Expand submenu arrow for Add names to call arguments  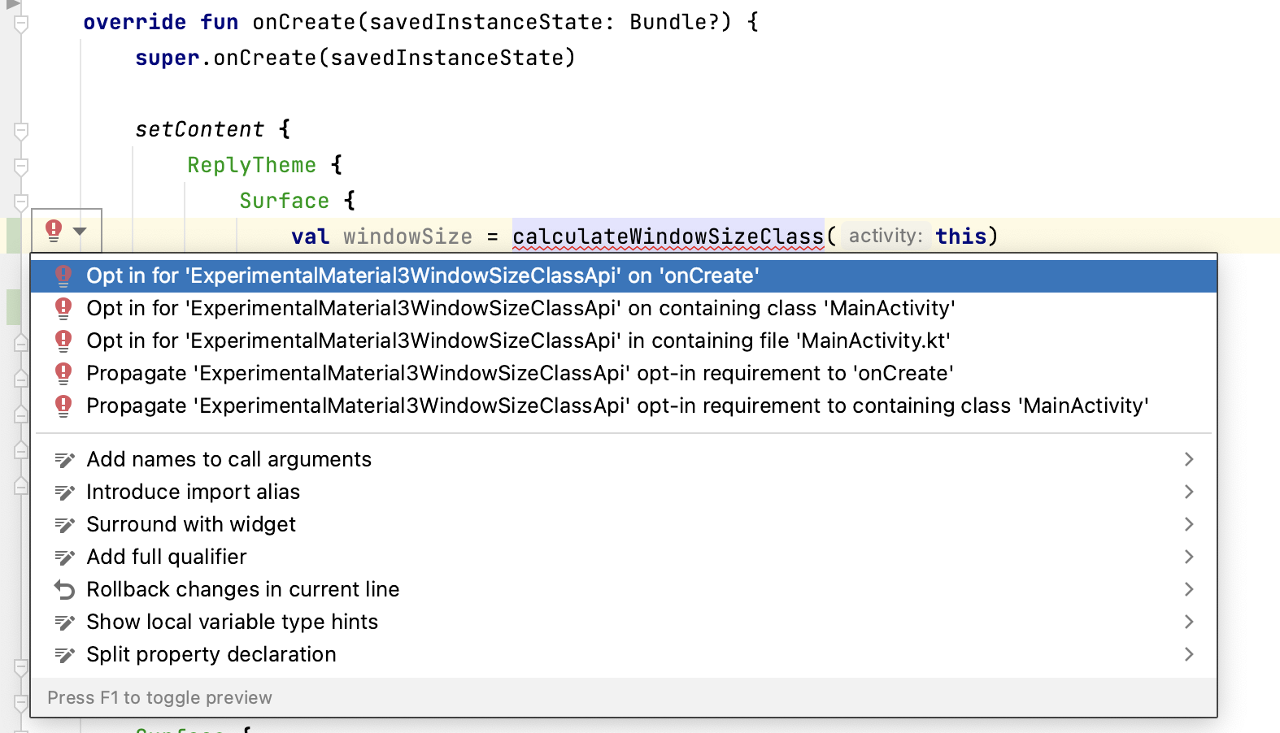click(x=1189, y=460)
